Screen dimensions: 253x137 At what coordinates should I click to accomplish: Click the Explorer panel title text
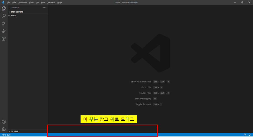tap(15, 7)
